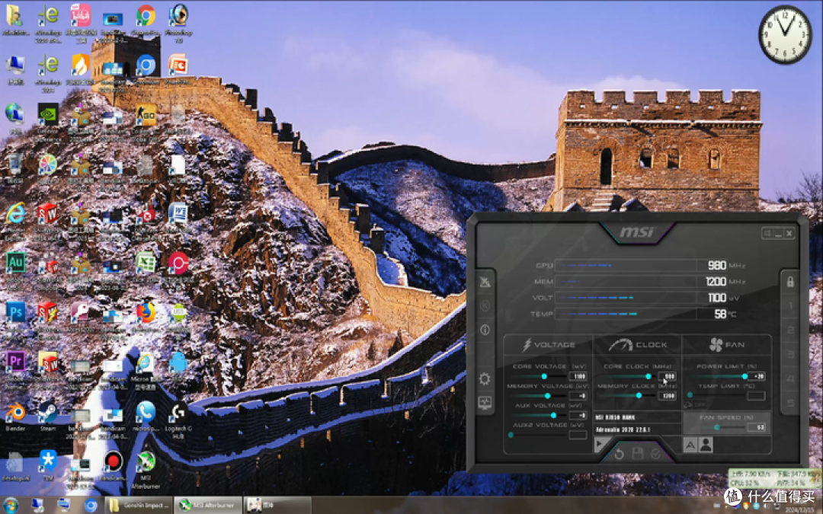Open the Afterburner settings gear

485,378
